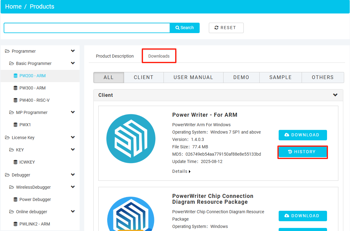Click the License Key folder icon
The width and height of the screenshot is (350, 231).
coord(7,138)
